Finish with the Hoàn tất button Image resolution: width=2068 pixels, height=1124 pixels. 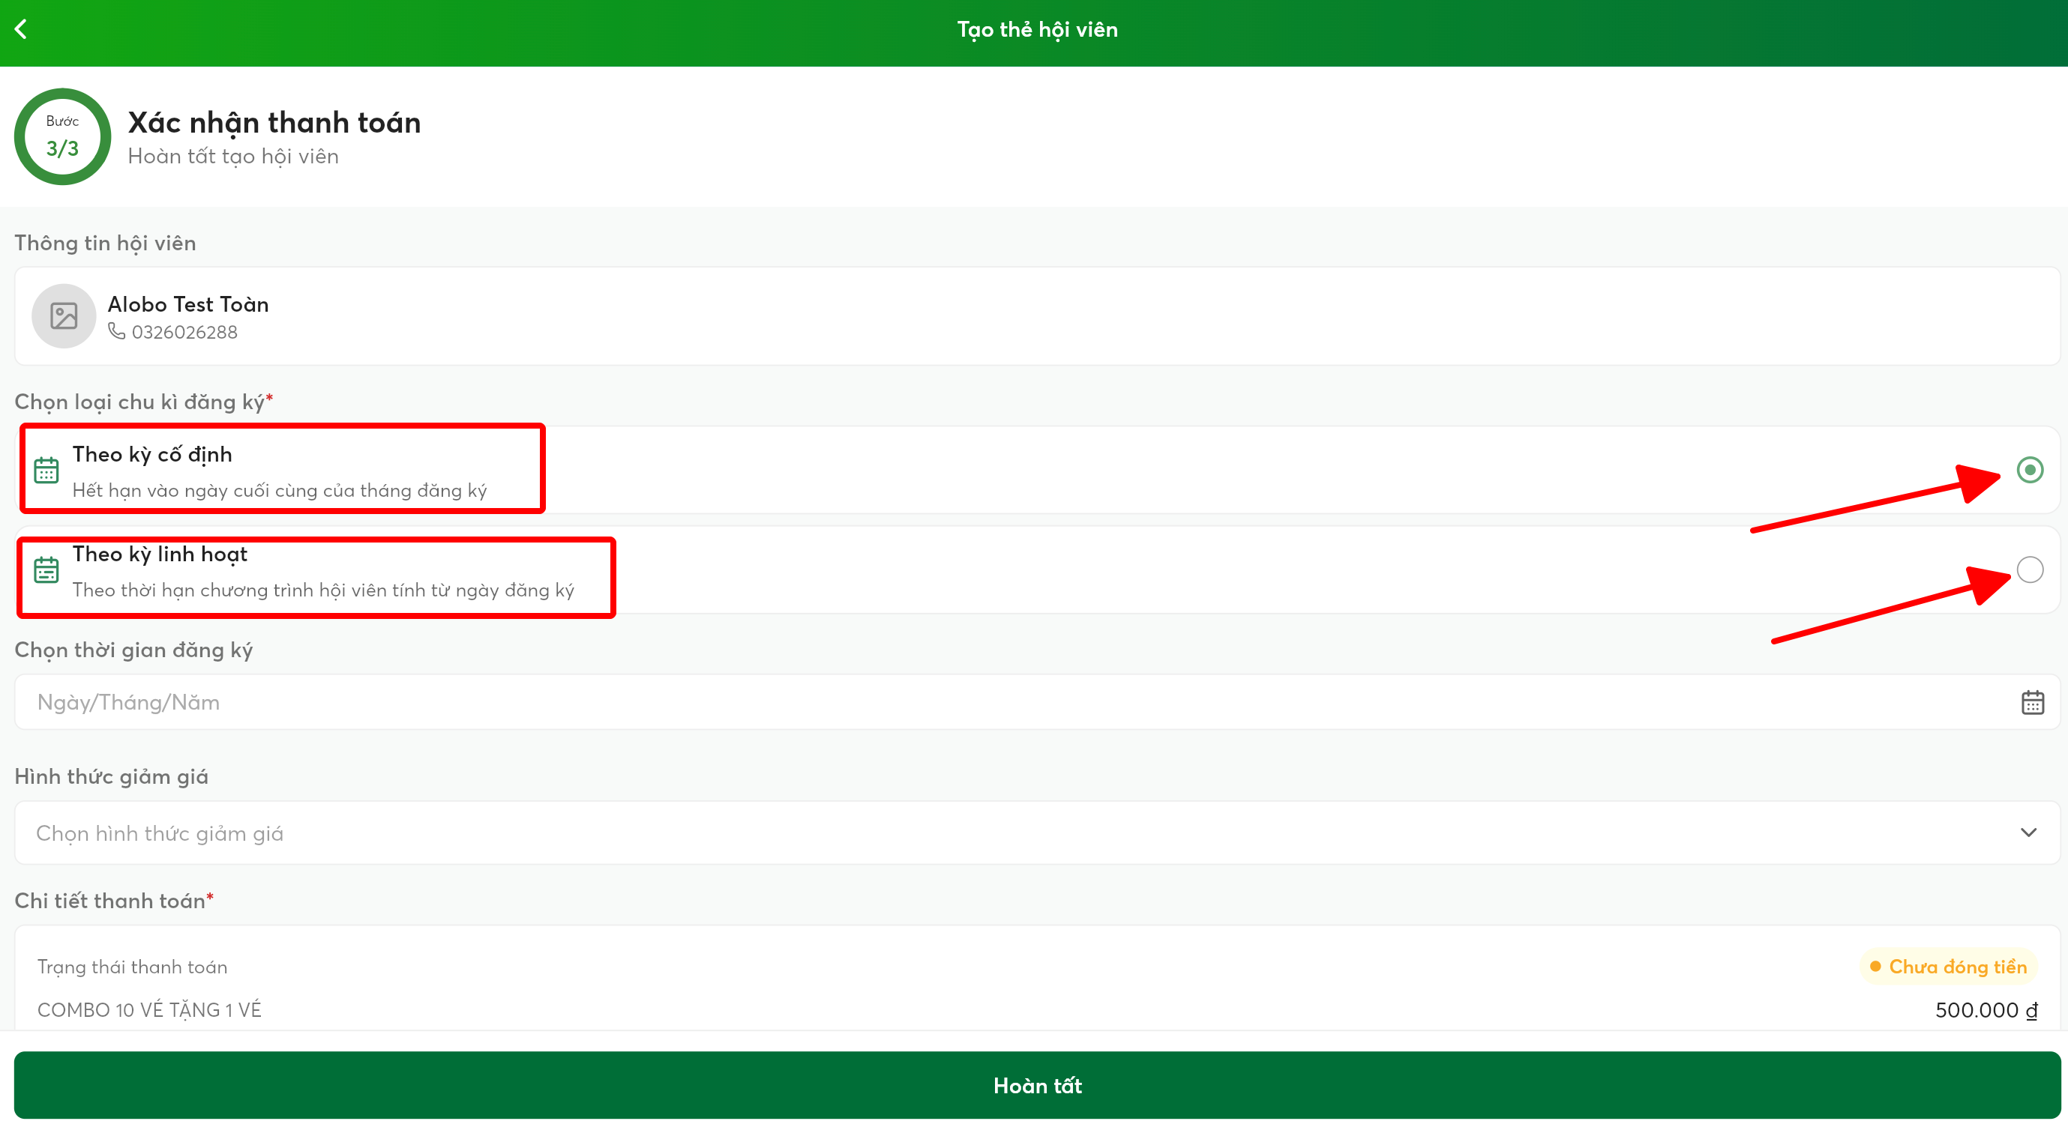1037,1086
